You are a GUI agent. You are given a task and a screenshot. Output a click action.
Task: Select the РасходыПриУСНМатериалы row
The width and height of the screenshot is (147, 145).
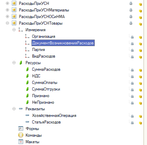44,10
